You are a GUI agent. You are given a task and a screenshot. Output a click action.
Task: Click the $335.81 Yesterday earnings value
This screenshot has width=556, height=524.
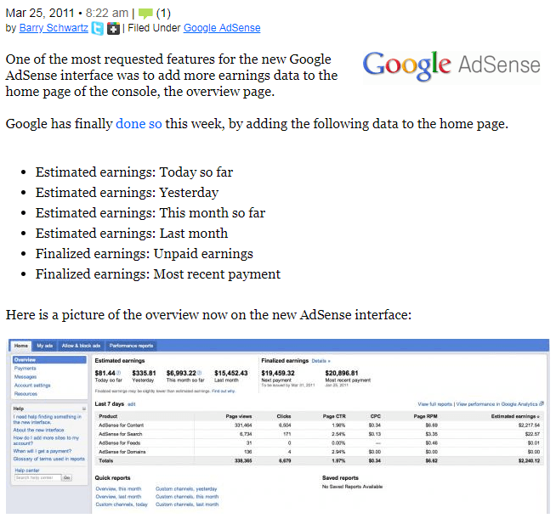tap(144, 373)
